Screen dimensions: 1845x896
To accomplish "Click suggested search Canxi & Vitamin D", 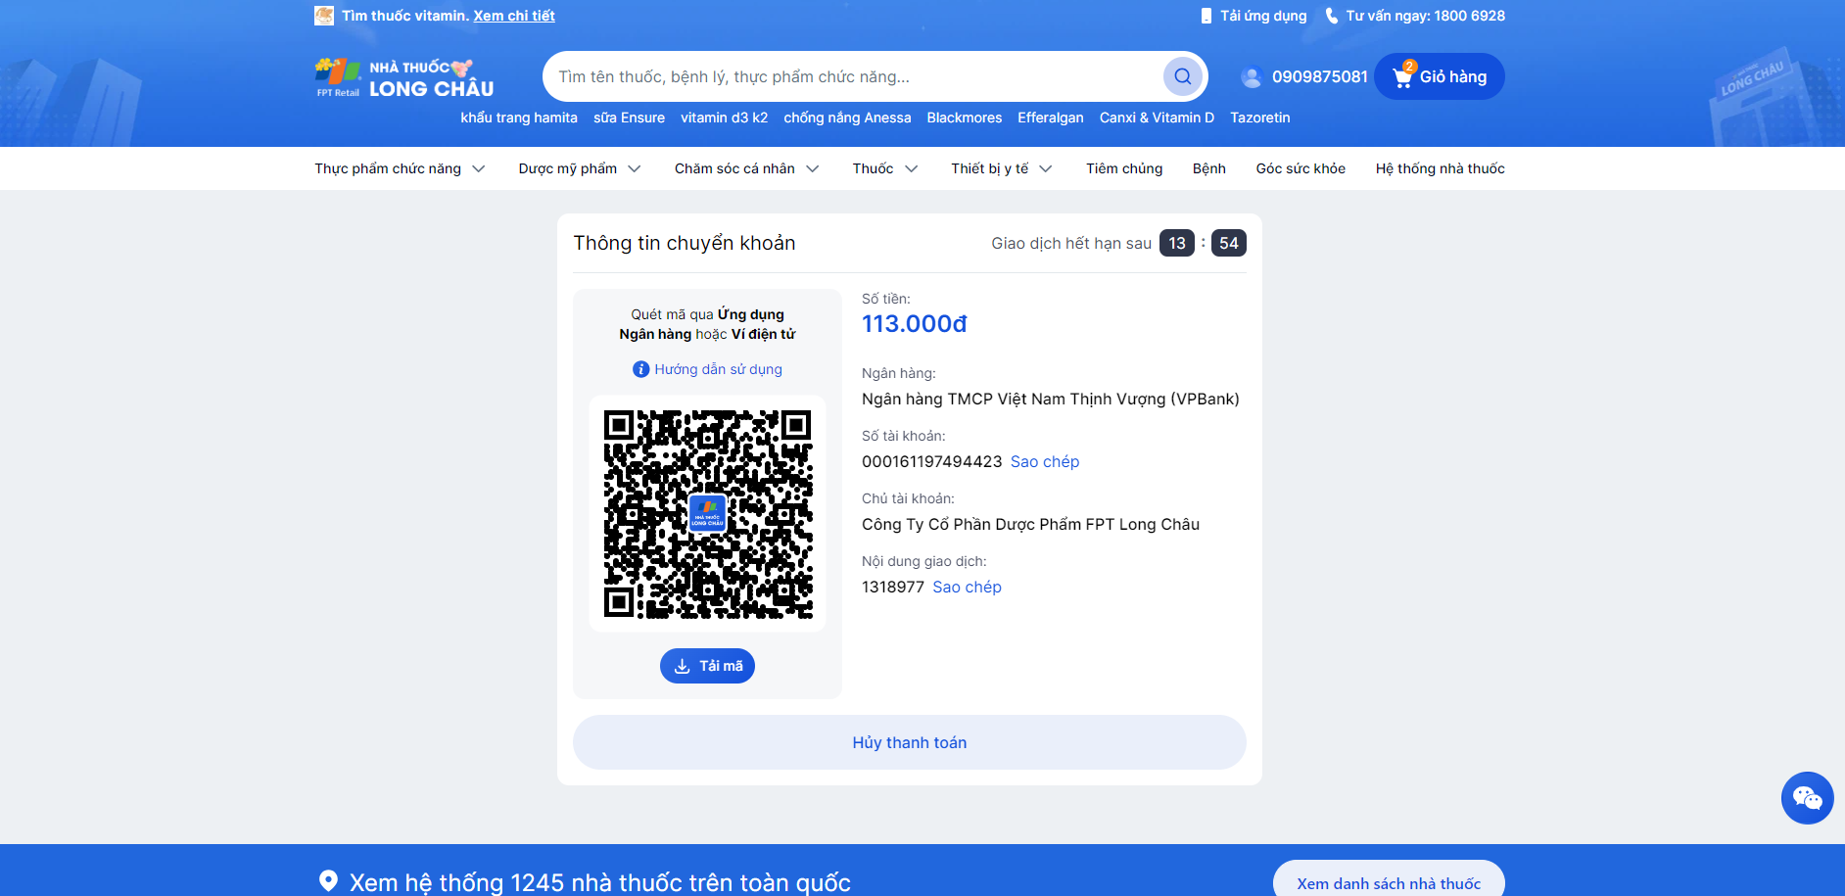I will pyautogui.click(x=1157, y=118).
